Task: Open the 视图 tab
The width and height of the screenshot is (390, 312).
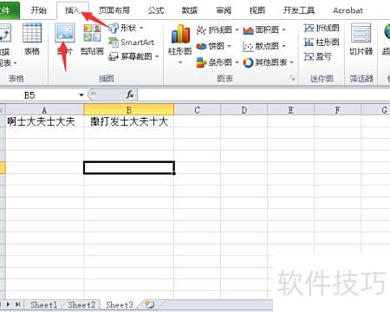Action: 257,10
